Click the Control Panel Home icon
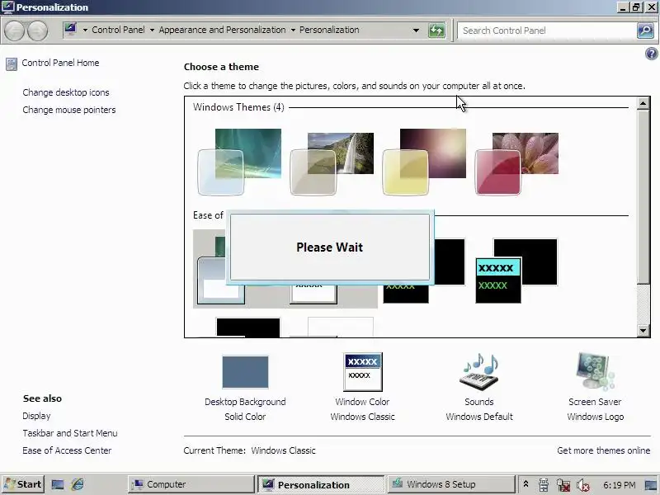 pyautogui.click(x=12, y=64)
